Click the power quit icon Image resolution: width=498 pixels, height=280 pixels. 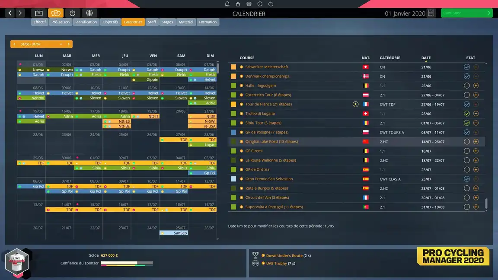(271, 4)
